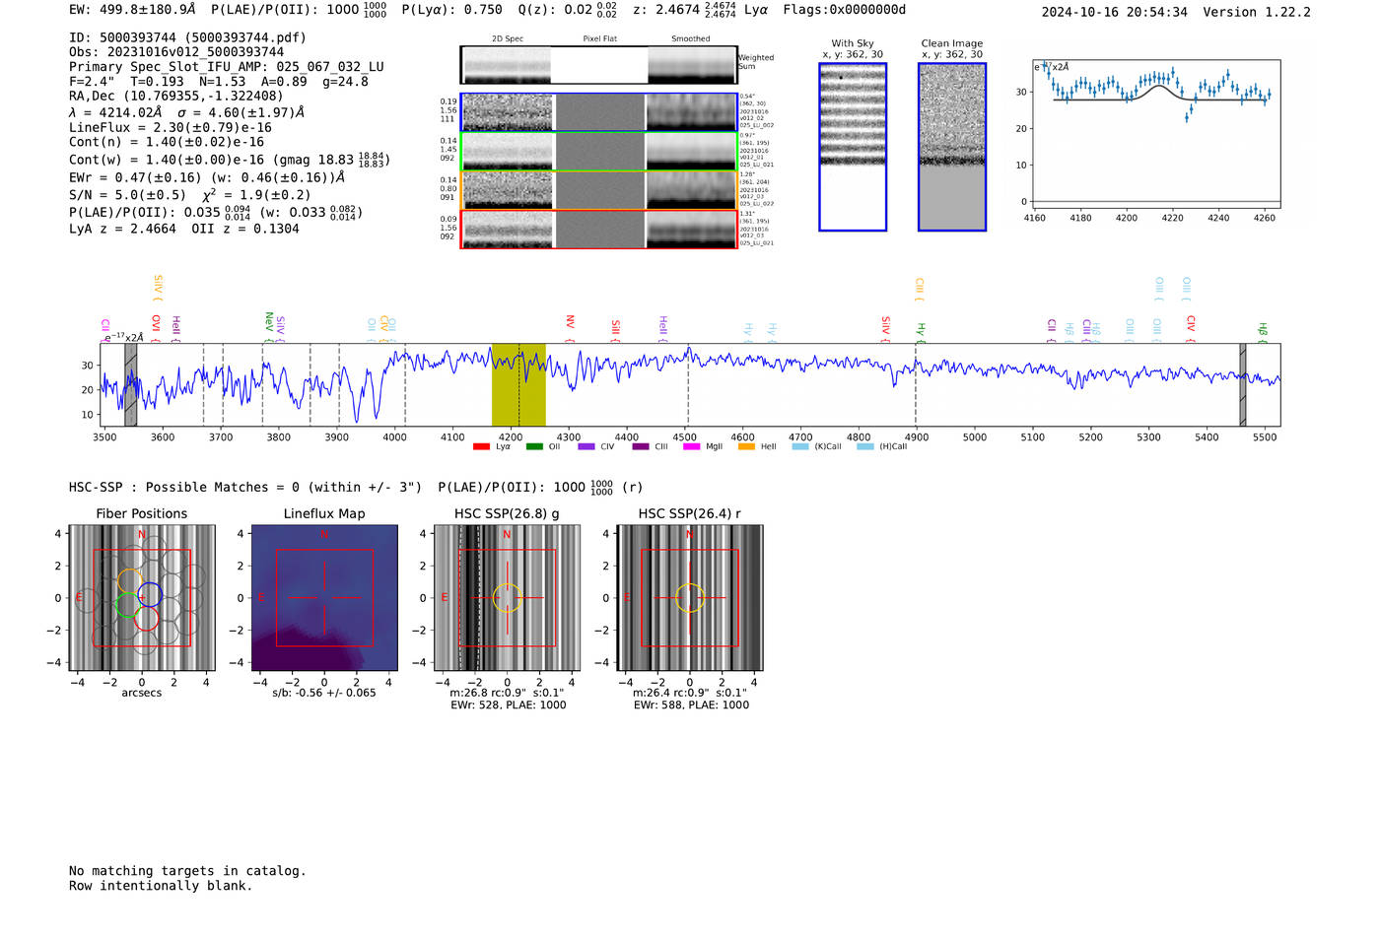Viewport: 1380px width, 939px height.
Task: Click the red SiII line label
Action: (615, 329)
